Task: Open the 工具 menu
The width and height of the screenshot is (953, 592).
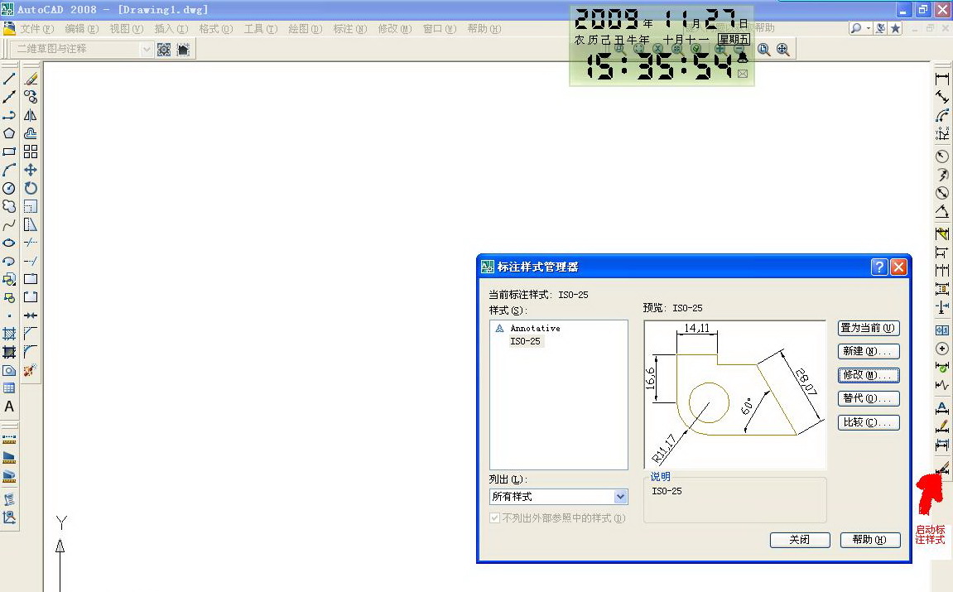Action: coord(261,29)
